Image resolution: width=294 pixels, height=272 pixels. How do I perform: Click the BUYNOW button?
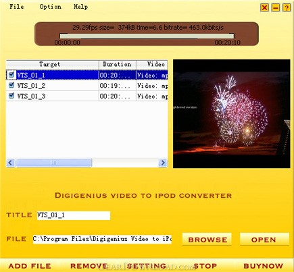(264, 266)
